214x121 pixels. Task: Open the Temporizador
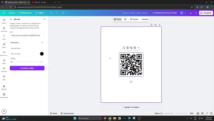67,113
